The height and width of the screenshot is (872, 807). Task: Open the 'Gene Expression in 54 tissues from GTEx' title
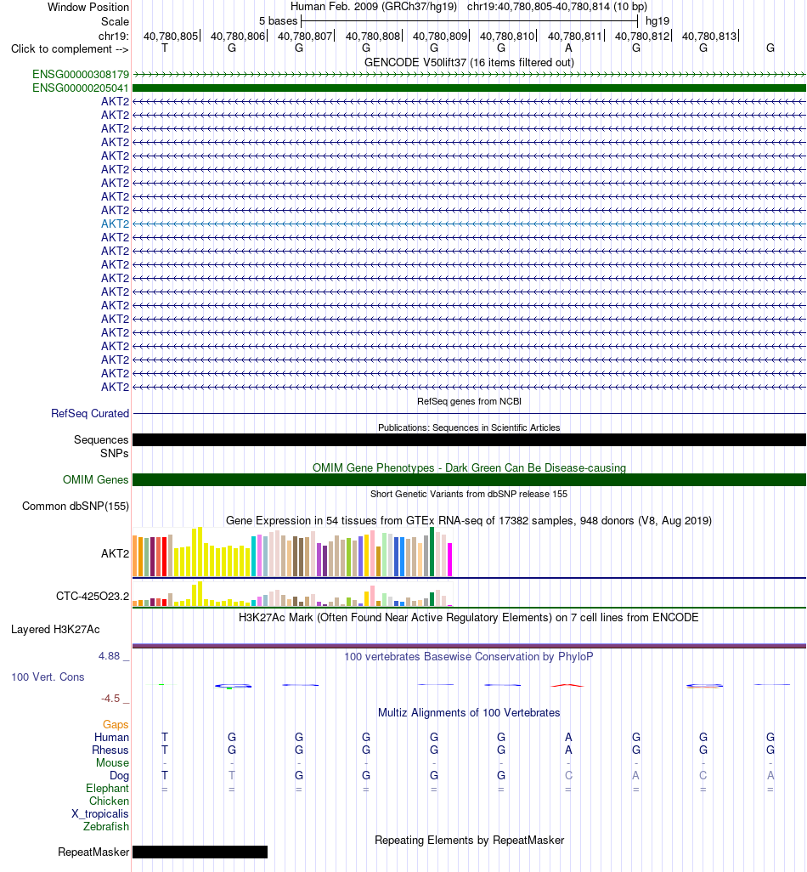point(469,520)
